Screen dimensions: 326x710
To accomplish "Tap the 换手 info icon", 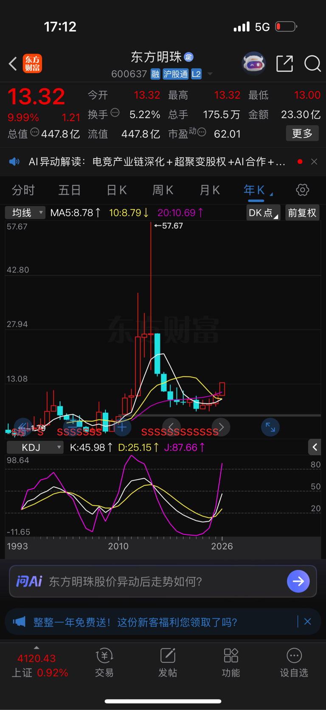I will pyautogui.click(x=115, y=113).
